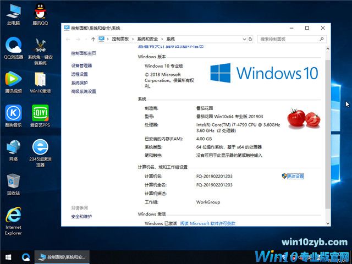Click QQ浏览器 icon on the taskbar
The height and width of the screenshot is (264, 352).
[26, 257]
